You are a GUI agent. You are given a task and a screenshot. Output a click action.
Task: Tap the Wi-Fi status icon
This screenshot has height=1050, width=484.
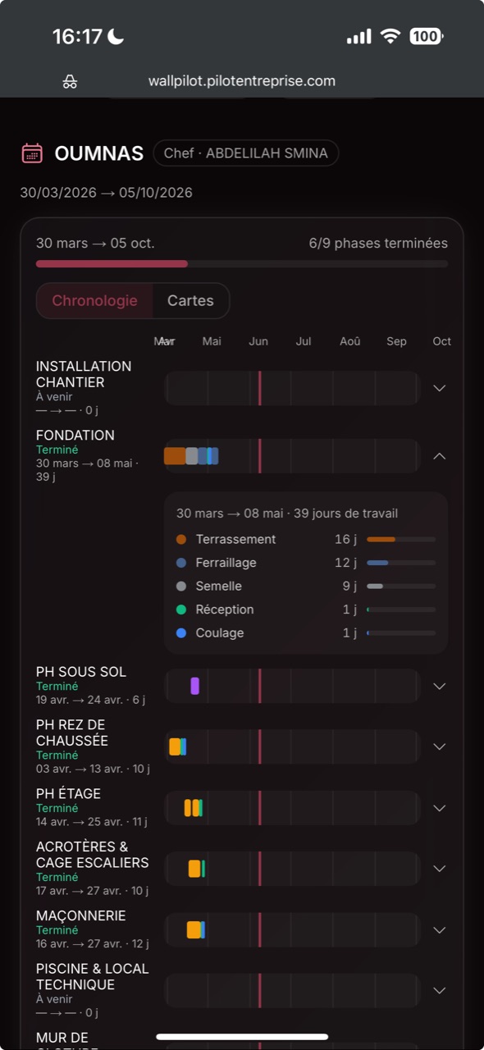(x=390, y=36)
